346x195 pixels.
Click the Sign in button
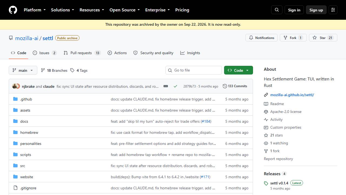[x=294, y=10]
